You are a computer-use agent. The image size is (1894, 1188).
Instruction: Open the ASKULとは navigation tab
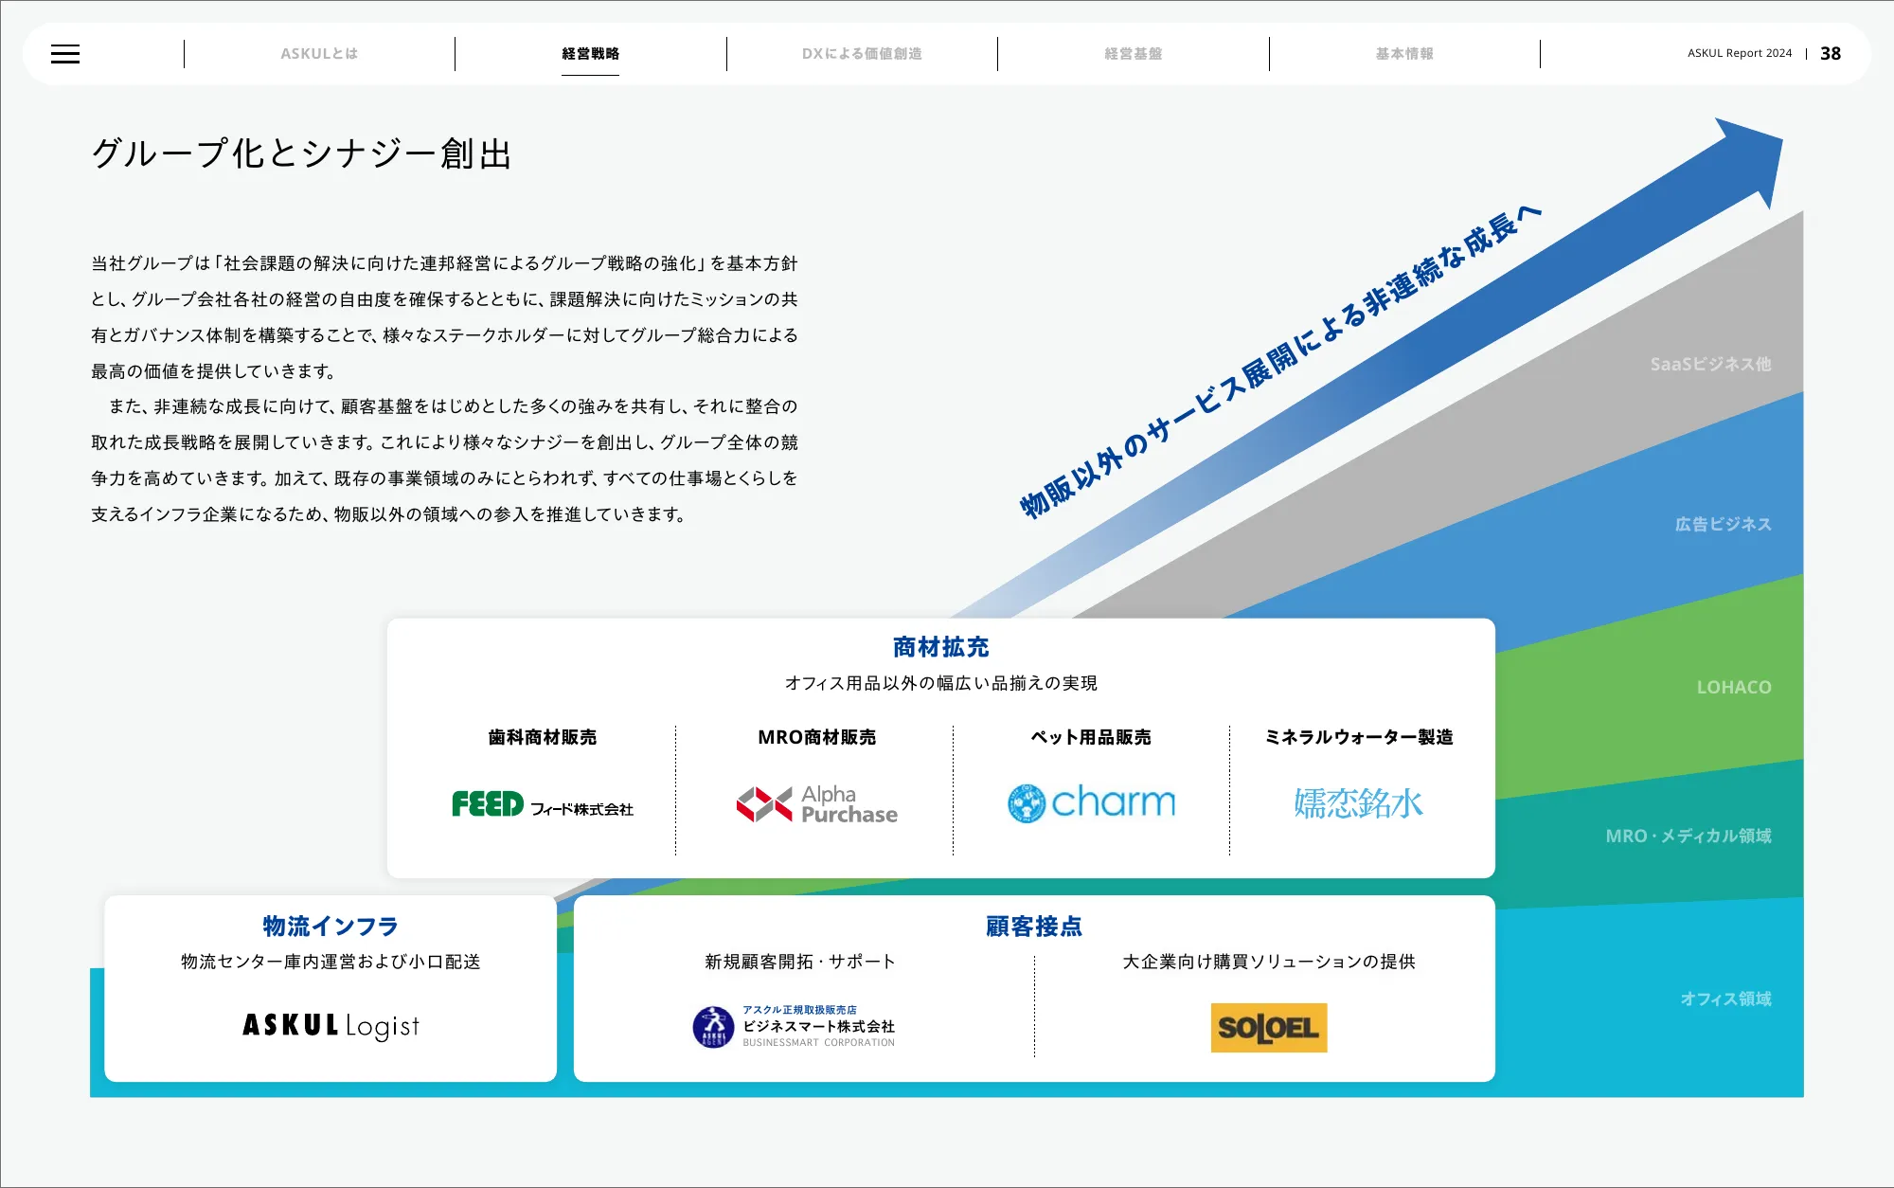click(319, 54)
